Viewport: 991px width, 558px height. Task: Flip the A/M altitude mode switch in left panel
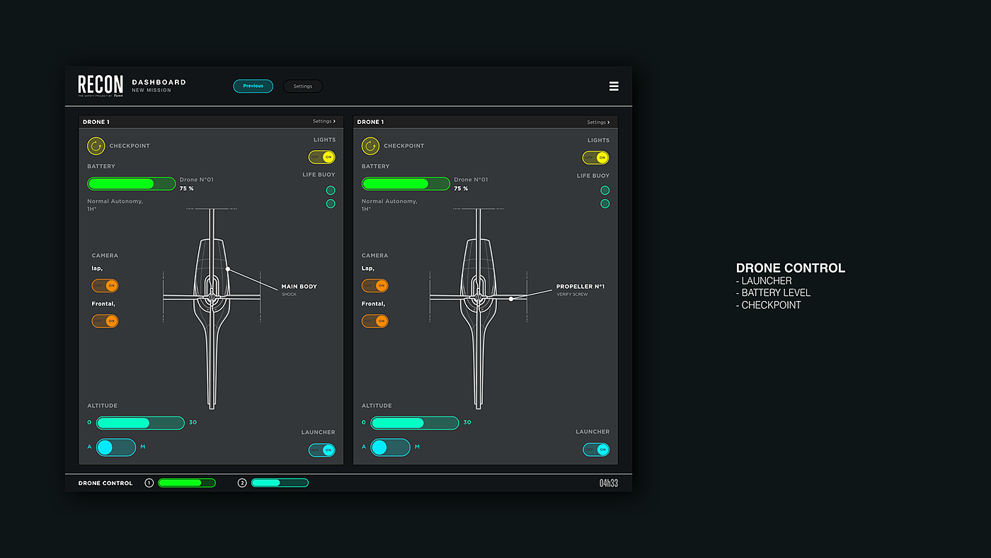[x=115, y=448]
